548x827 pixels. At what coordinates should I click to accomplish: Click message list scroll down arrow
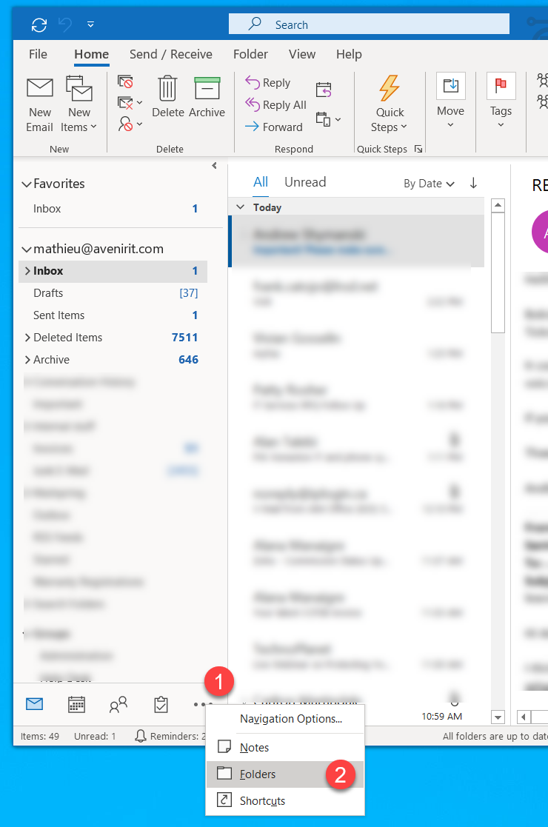(x=498, y=717)
